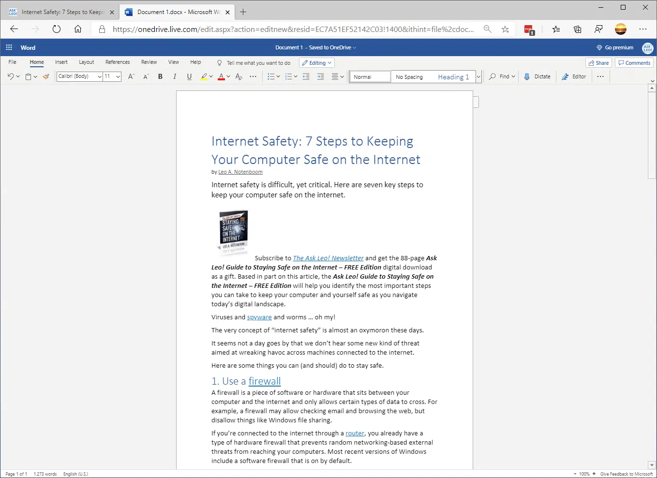
Task: Open the browser feedback icon
Action: click(598, 29)
